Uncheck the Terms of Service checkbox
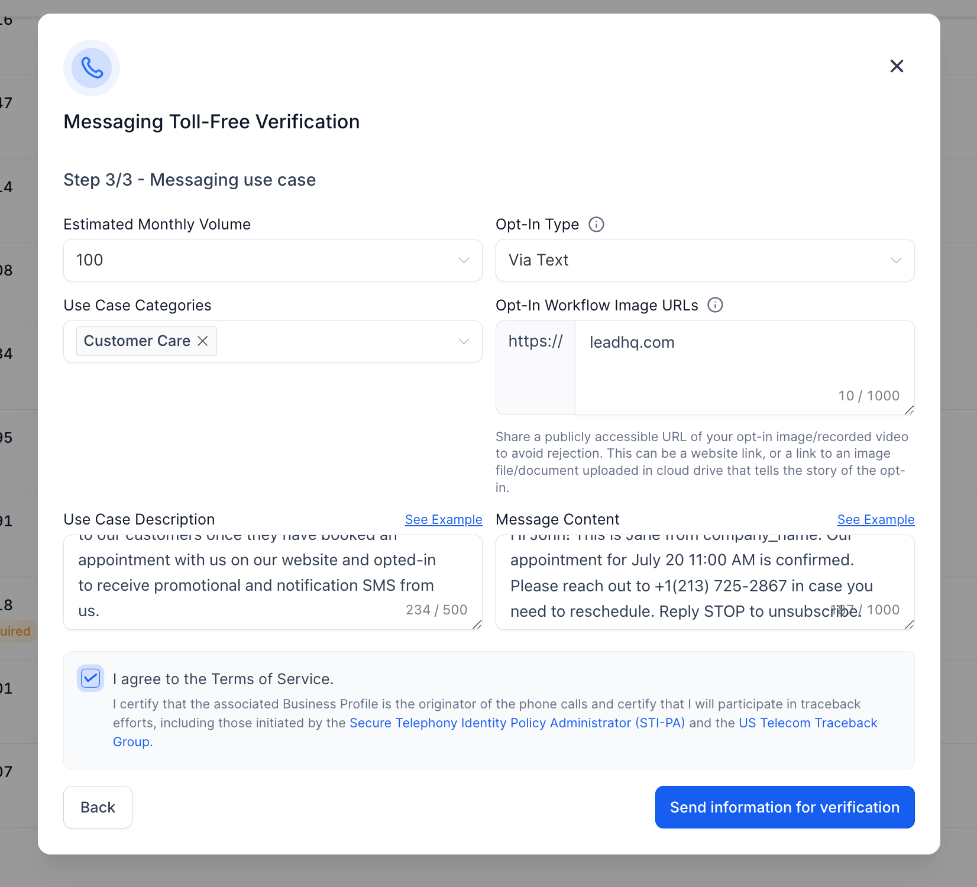This screenshot has width=977, height=887. click(90, 678)
